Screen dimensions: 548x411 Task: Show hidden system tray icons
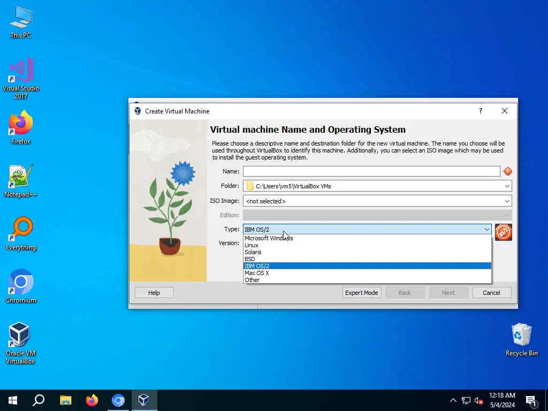[453, 400]
